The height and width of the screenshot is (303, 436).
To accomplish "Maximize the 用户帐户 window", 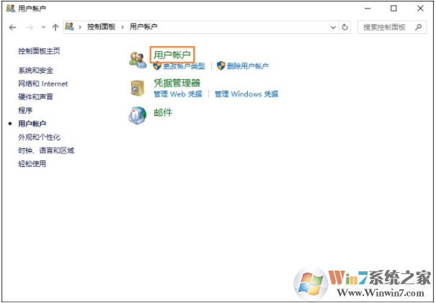I will 393,9.
